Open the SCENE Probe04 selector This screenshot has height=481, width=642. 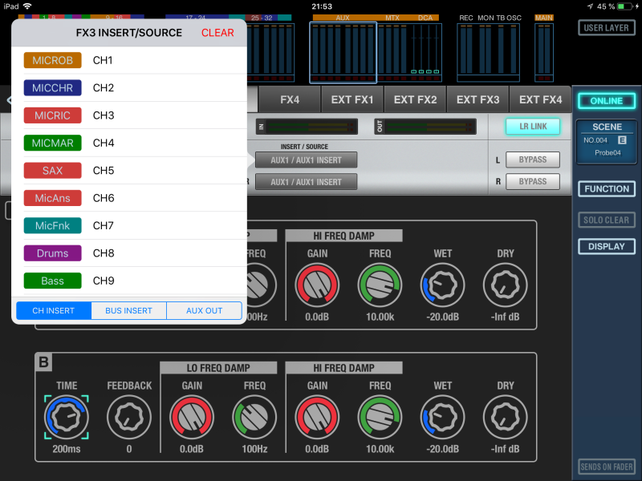[x=607, y=142]
